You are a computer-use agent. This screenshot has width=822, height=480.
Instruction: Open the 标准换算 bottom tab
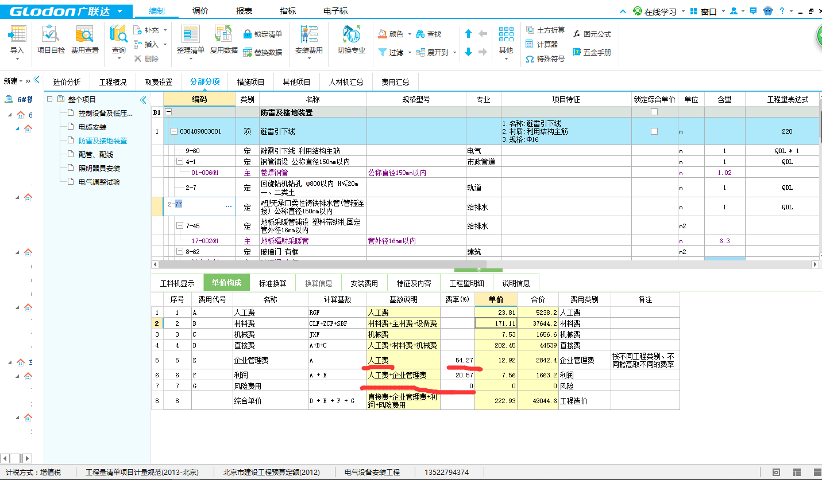pyautogui.click(x=272, y=283)
